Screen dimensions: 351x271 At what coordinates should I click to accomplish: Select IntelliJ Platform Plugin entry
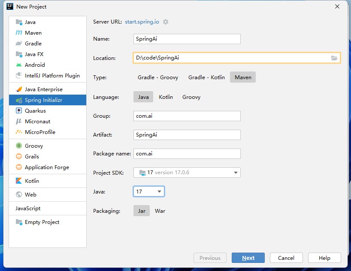pos(48,75)
